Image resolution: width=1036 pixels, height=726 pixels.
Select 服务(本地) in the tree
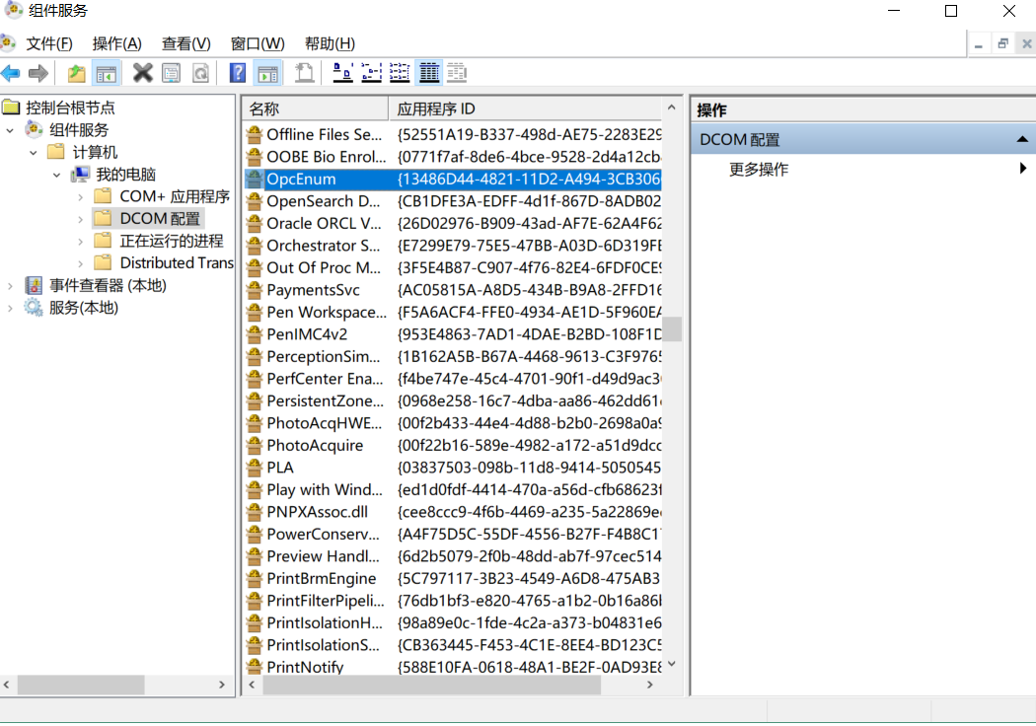[83, 308]
